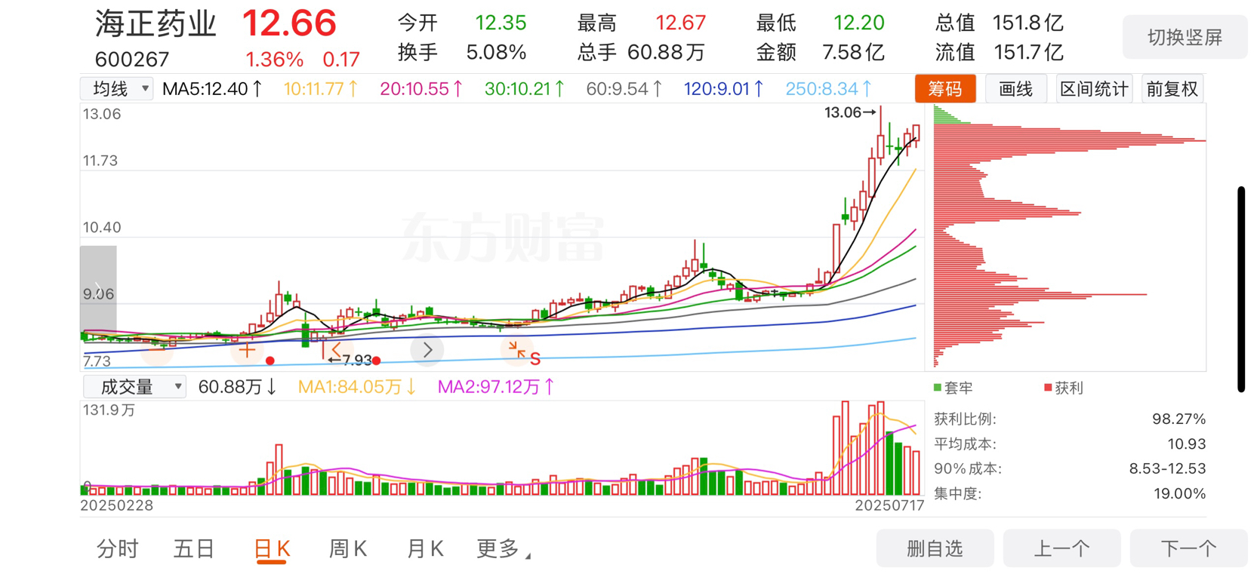Click 最高 value 12.67
The width and height of the screenshot is (1257, 580).
pyautogui.click(x=680, y=23)
